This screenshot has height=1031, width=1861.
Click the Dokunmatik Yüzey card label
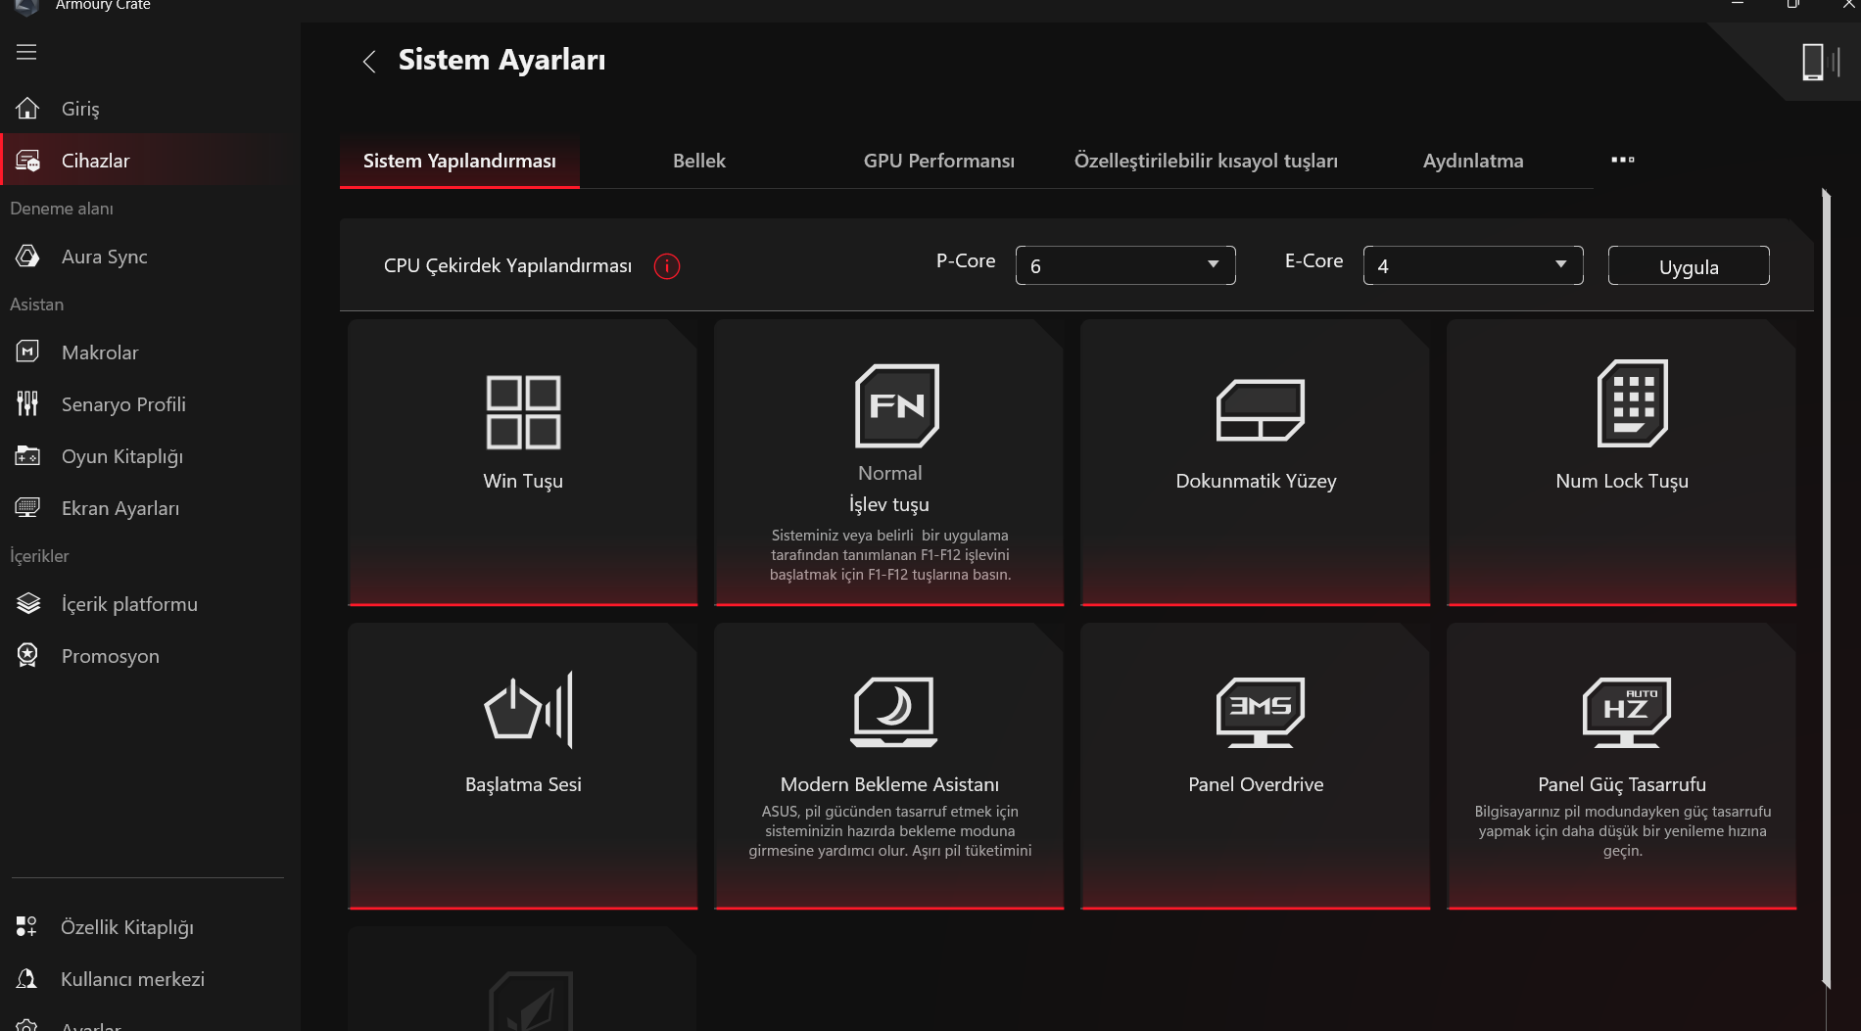click(1256, 481)
